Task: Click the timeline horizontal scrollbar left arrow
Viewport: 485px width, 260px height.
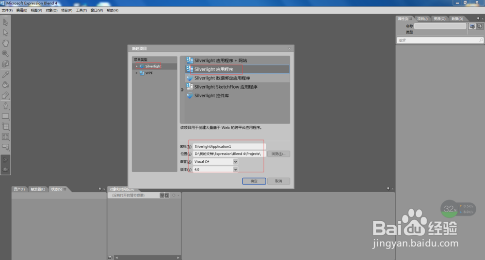Action: 116,258
